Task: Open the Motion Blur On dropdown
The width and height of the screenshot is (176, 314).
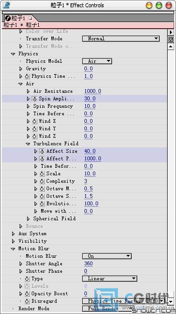Action: [107, 256]
